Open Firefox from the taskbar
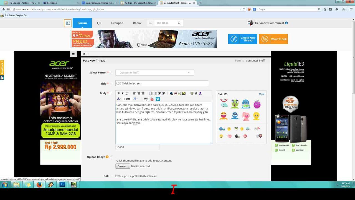355x200 pixels. click(39, 185)
